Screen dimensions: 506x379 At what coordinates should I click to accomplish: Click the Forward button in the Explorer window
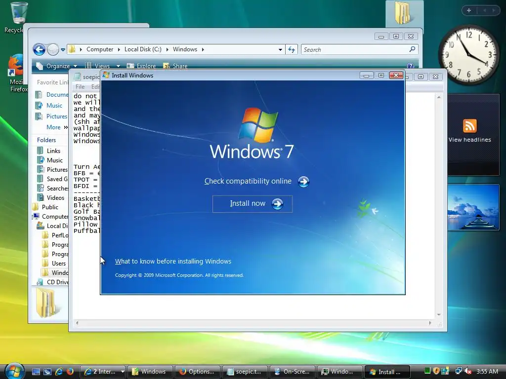point(53,50)
